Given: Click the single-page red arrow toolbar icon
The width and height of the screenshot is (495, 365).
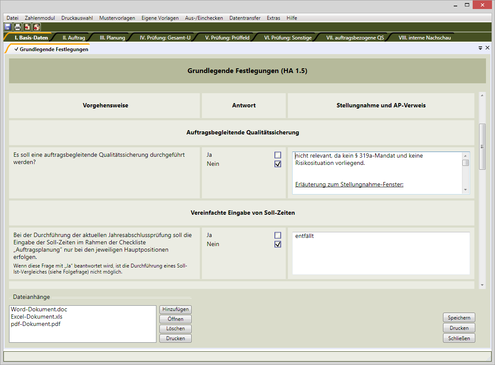Looking at the screenshot, I should 27,27.
